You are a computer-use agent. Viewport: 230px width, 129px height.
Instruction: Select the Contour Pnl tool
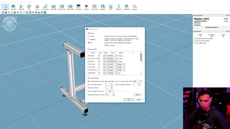click(62, 7)
